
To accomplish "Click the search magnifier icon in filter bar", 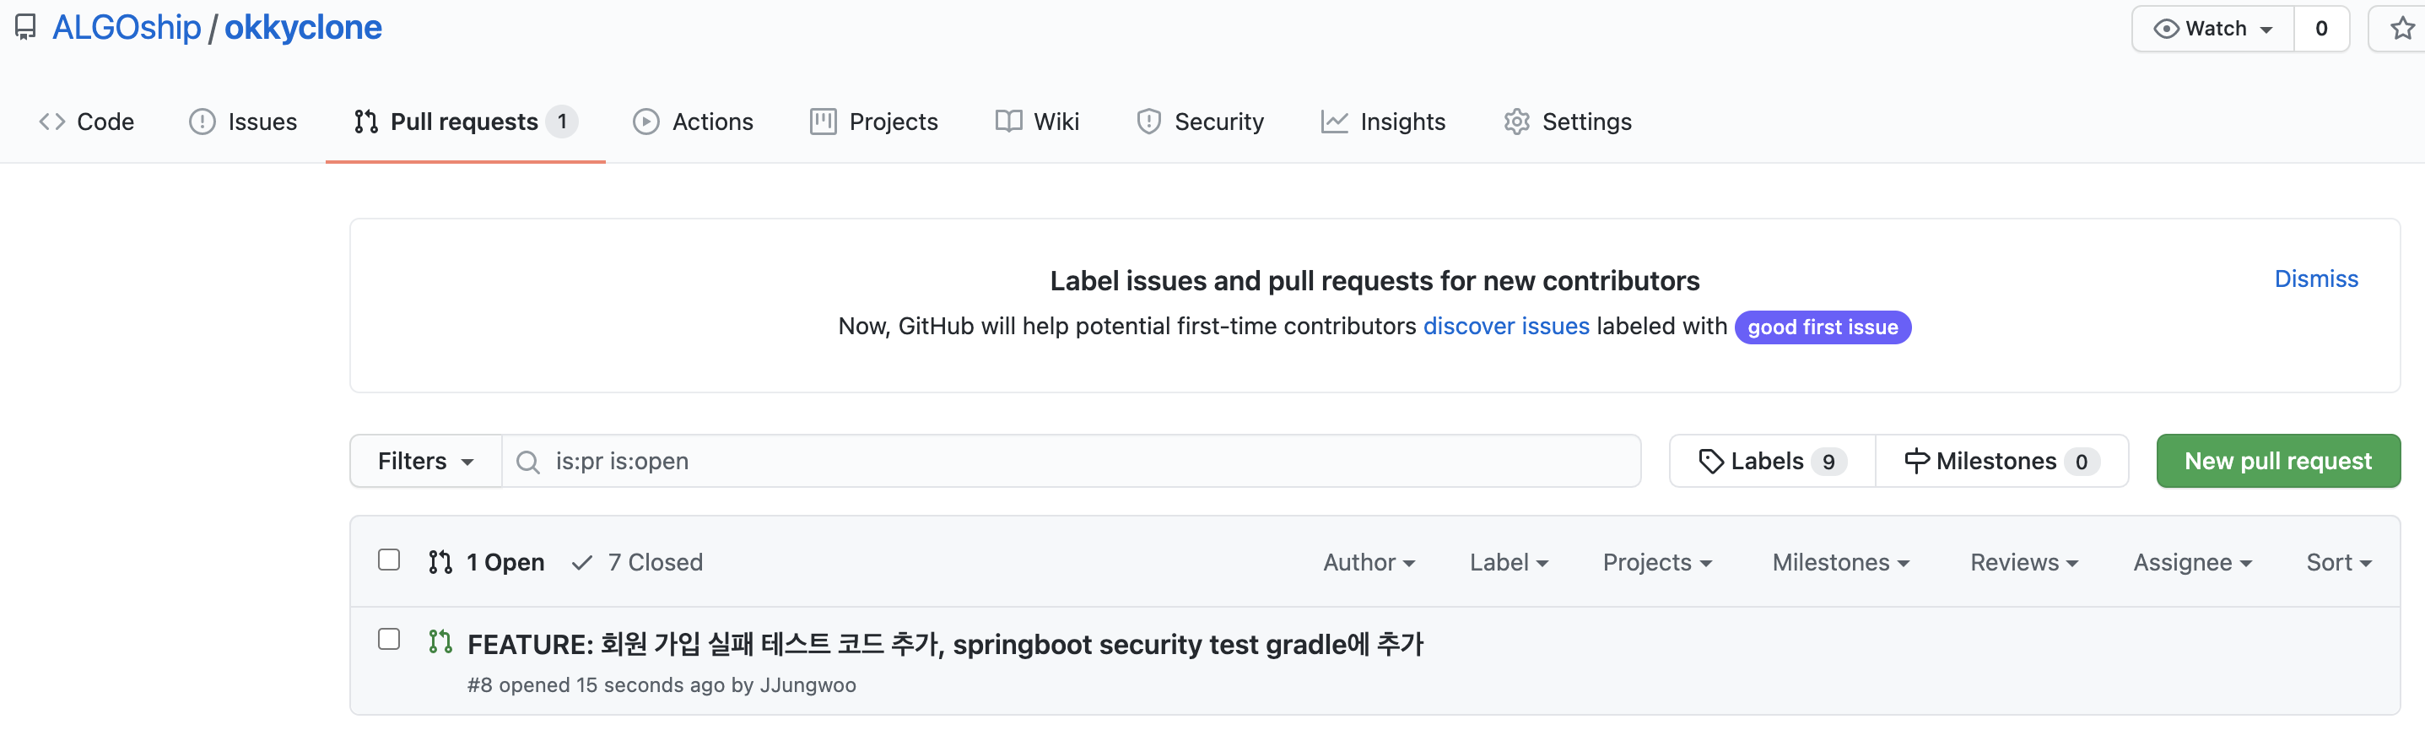I will 528,462.
